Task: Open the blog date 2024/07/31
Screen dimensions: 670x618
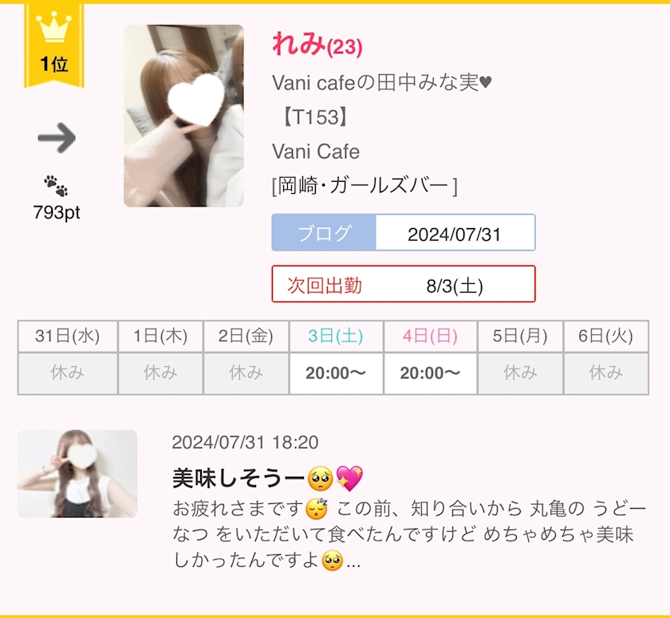Action: pyautogui.click(x=455, y=233)
